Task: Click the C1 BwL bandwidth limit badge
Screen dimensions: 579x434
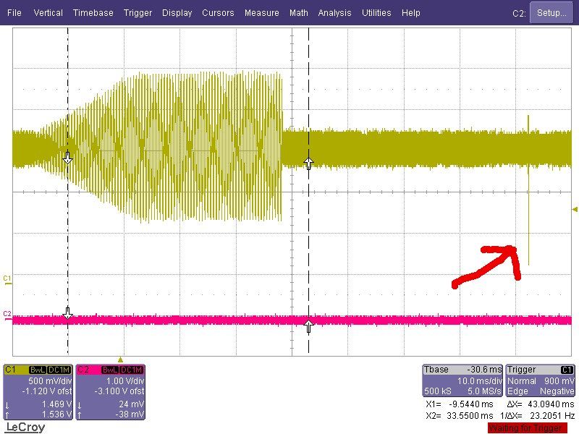Action: coord(38,370)
